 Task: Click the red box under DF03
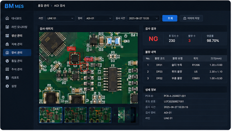[x=75, y=59]
